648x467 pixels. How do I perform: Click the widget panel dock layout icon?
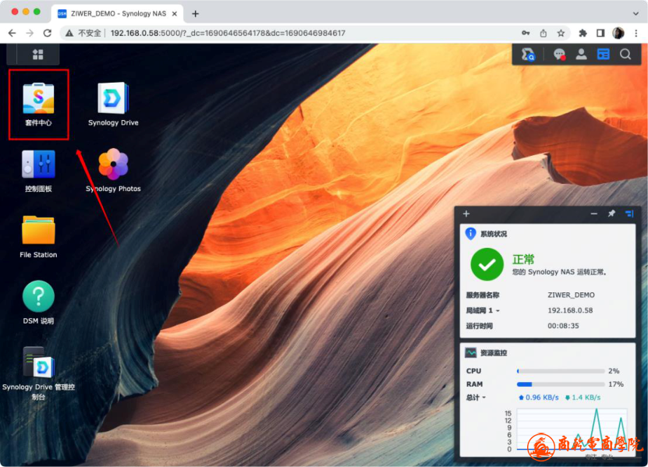(x=629, y=214)
